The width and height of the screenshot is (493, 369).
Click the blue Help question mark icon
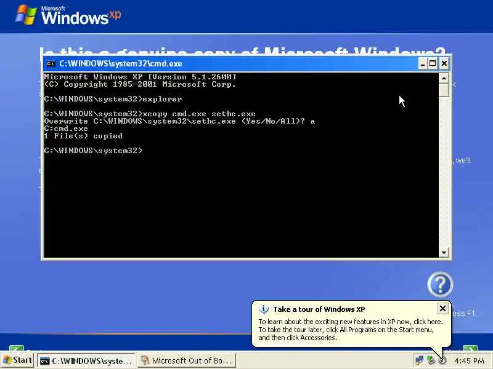[x=440, y=284]
